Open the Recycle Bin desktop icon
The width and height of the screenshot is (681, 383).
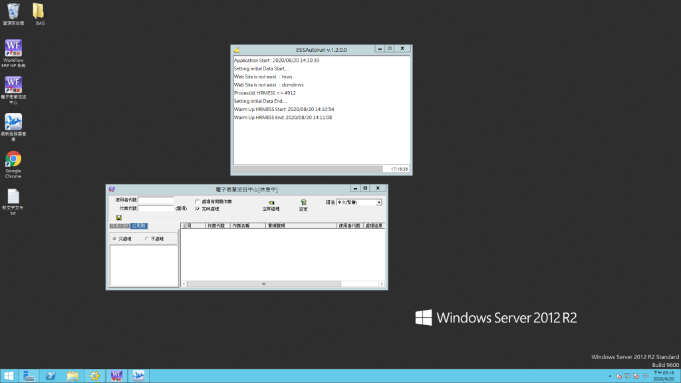(13, 14)
